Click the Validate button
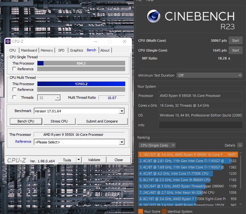 click(x=94, y=160)
